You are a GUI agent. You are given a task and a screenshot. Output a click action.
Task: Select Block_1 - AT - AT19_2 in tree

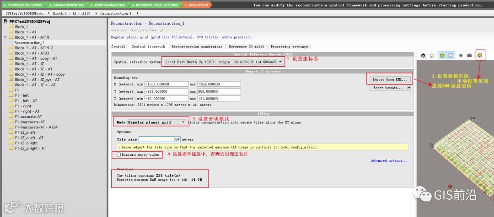pyautogui.click(x=34, y=48)
